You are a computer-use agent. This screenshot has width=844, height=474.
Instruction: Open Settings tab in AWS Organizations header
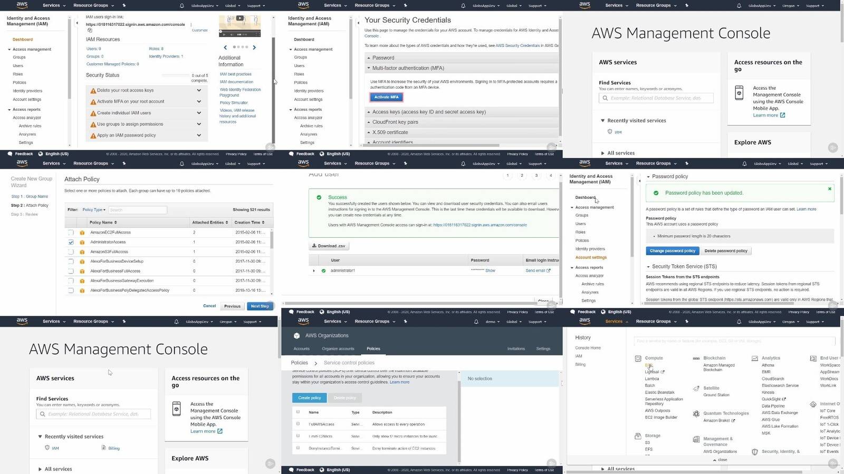[x=543, y=349]
